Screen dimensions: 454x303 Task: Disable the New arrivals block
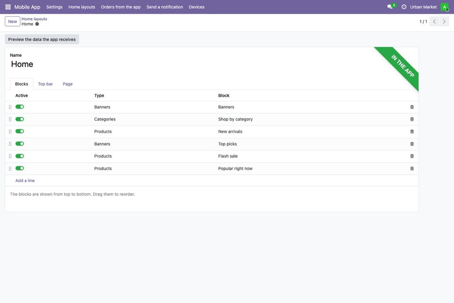click(x=20, y=131)
